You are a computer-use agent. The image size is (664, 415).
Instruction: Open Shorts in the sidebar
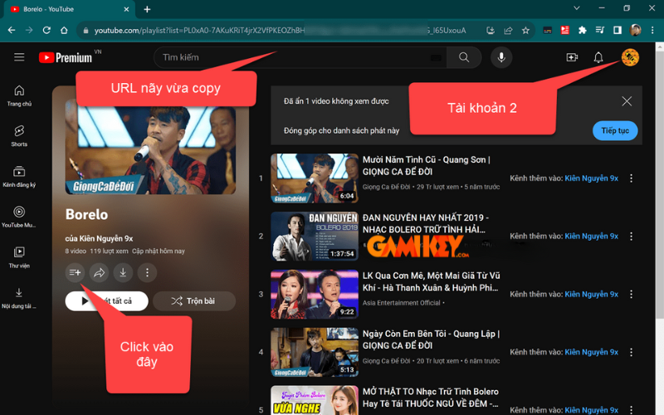[19, 136]
